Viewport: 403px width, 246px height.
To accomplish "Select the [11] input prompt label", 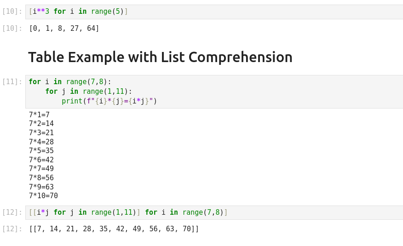I will tap(12, 82).
